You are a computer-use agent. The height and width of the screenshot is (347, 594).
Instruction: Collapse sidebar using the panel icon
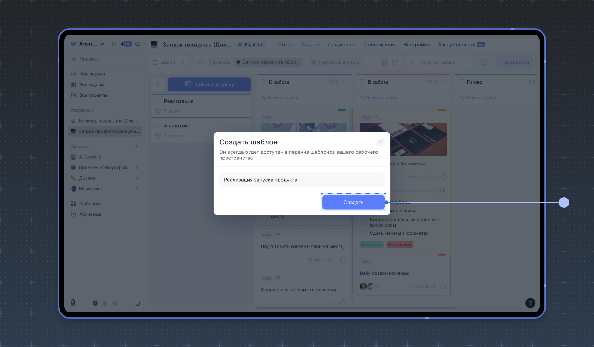point(138,44)
